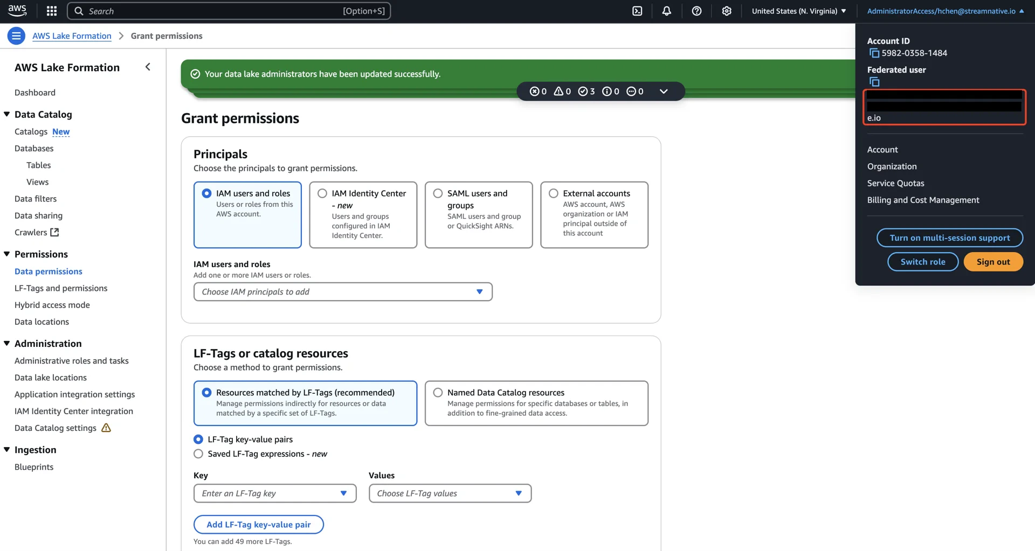Open Blueprints under Ingestion

click(34, 467)
